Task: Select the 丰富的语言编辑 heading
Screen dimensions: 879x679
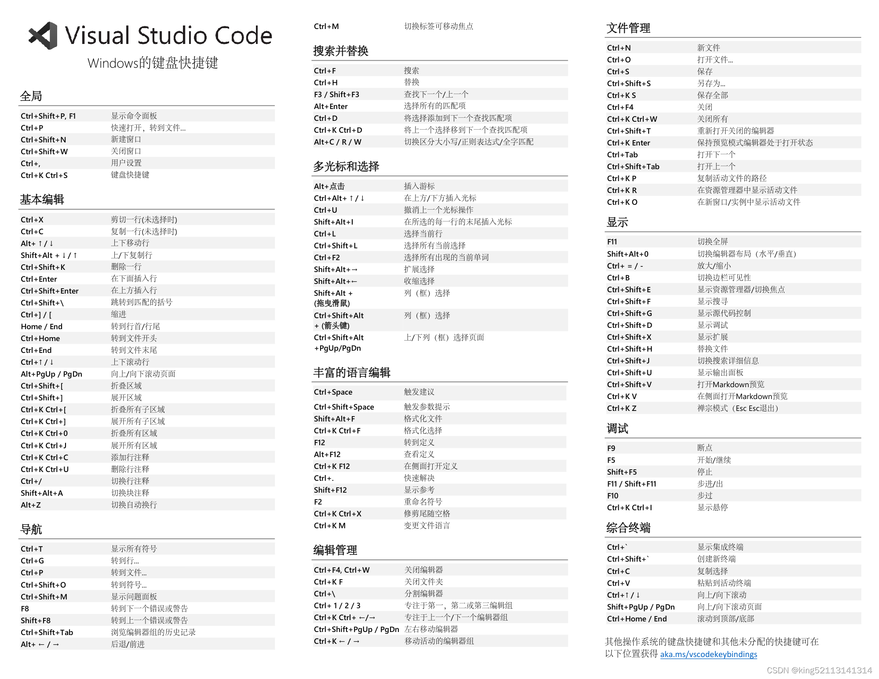Action: (x=351, y=373)
